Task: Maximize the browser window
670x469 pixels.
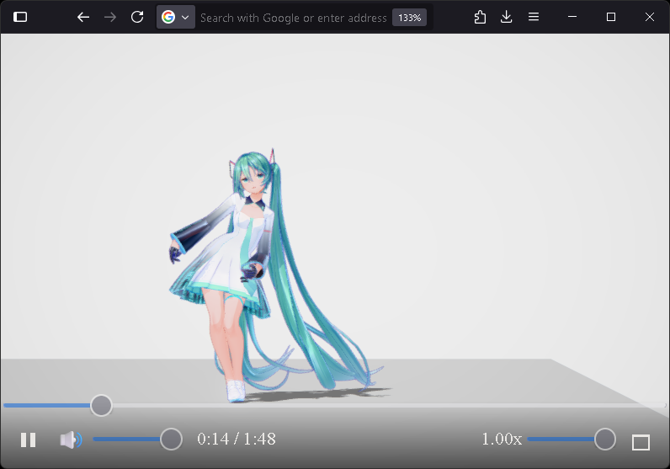Action: (611, 17)
